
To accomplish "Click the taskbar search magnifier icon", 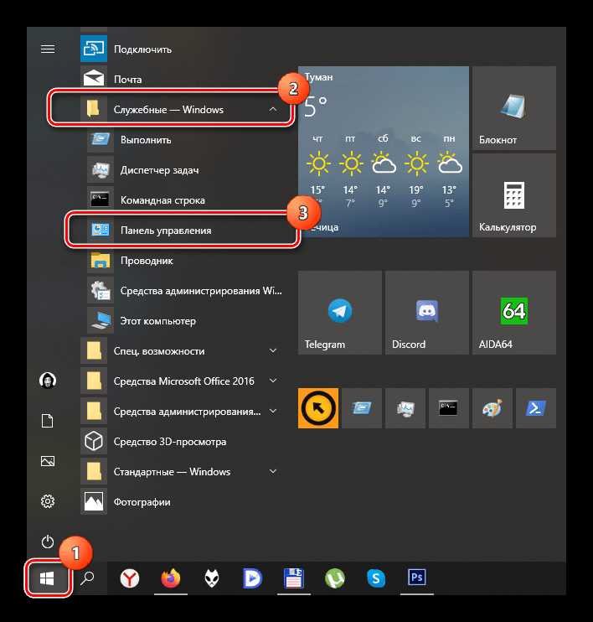I will (87, 578).
